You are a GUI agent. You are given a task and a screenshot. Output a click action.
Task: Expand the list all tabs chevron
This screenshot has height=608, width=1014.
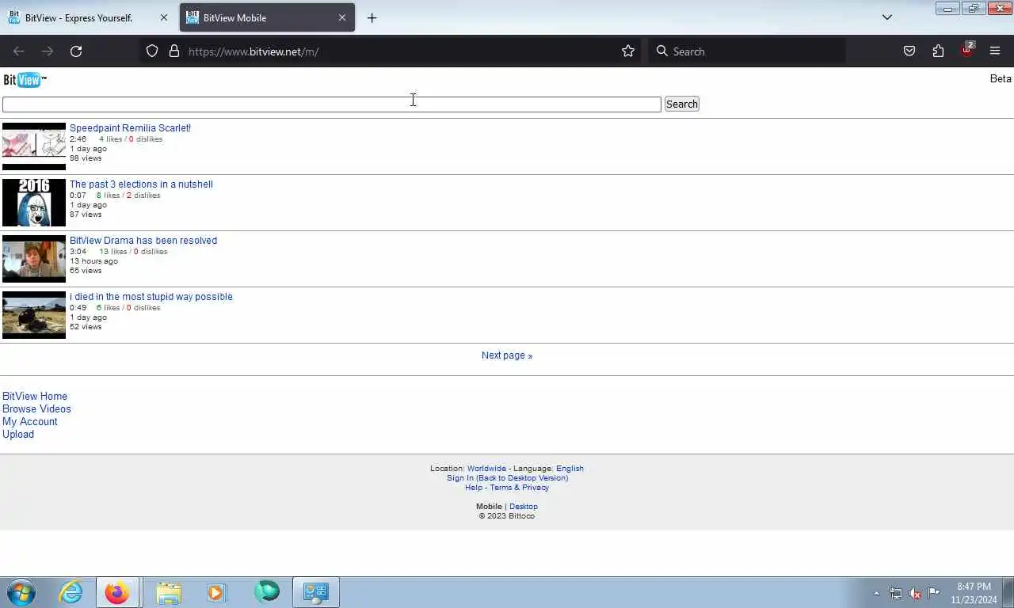(887, 17)
